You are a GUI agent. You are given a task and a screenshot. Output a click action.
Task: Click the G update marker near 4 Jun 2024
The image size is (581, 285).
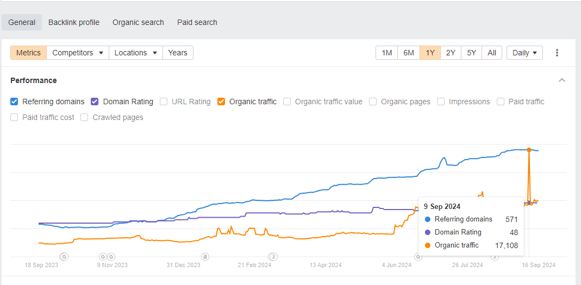tap(418, 256)
